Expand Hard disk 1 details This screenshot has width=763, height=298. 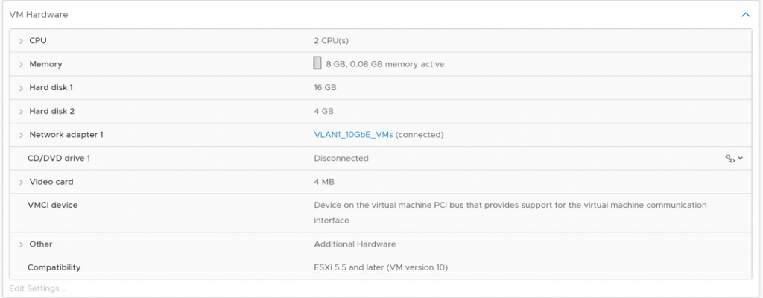(21, 88)
